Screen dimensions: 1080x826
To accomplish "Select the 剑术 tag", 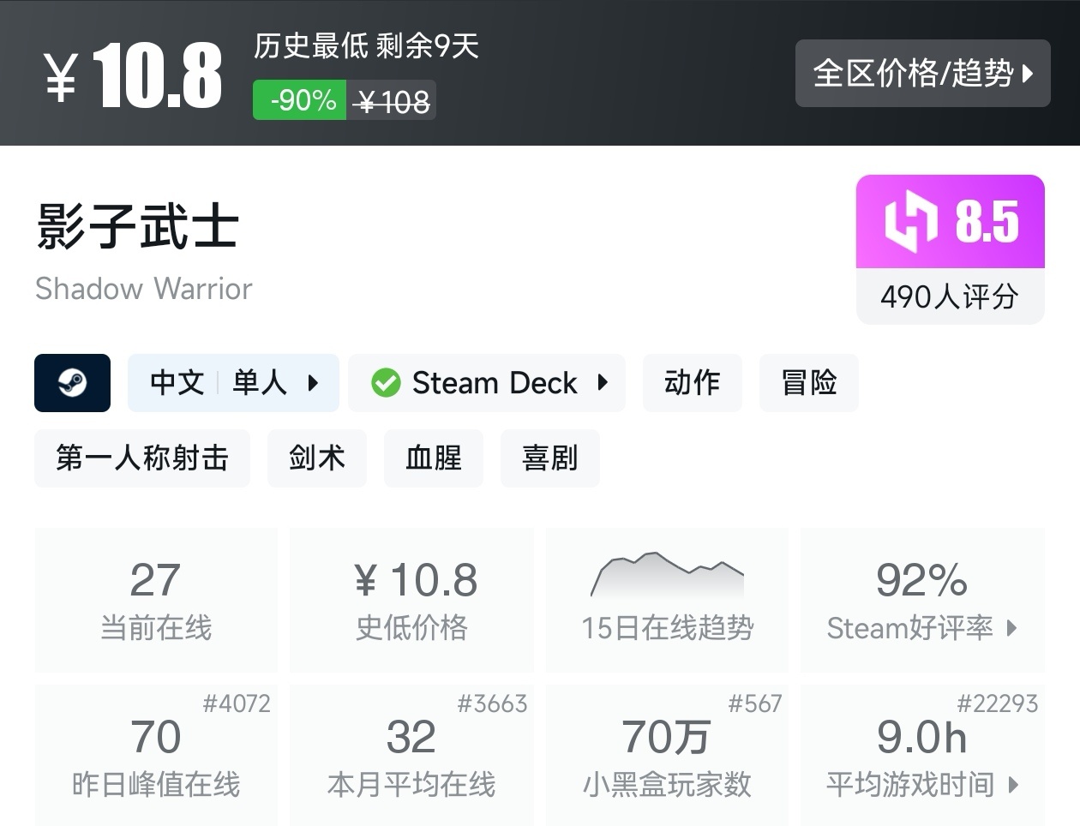I will point(317,458).
